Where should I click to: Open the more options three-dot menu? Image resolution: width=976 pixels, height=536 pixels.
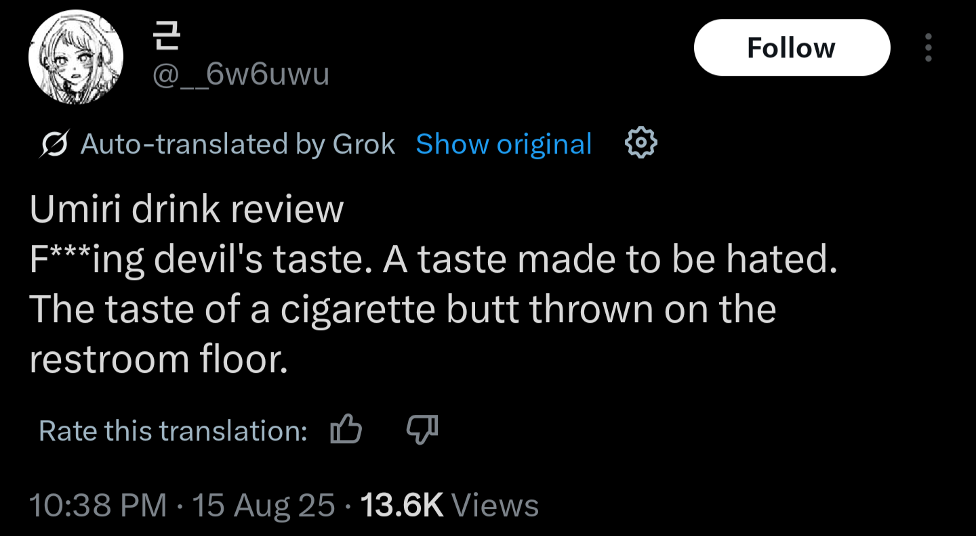tap(928, 48)
